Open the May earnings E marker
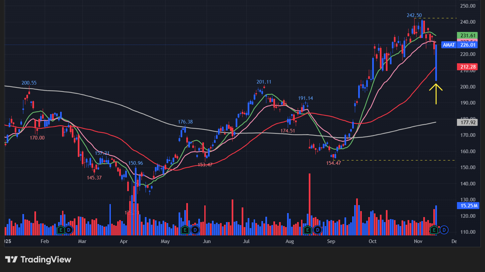The image size is (485, 272). (185, 229)
